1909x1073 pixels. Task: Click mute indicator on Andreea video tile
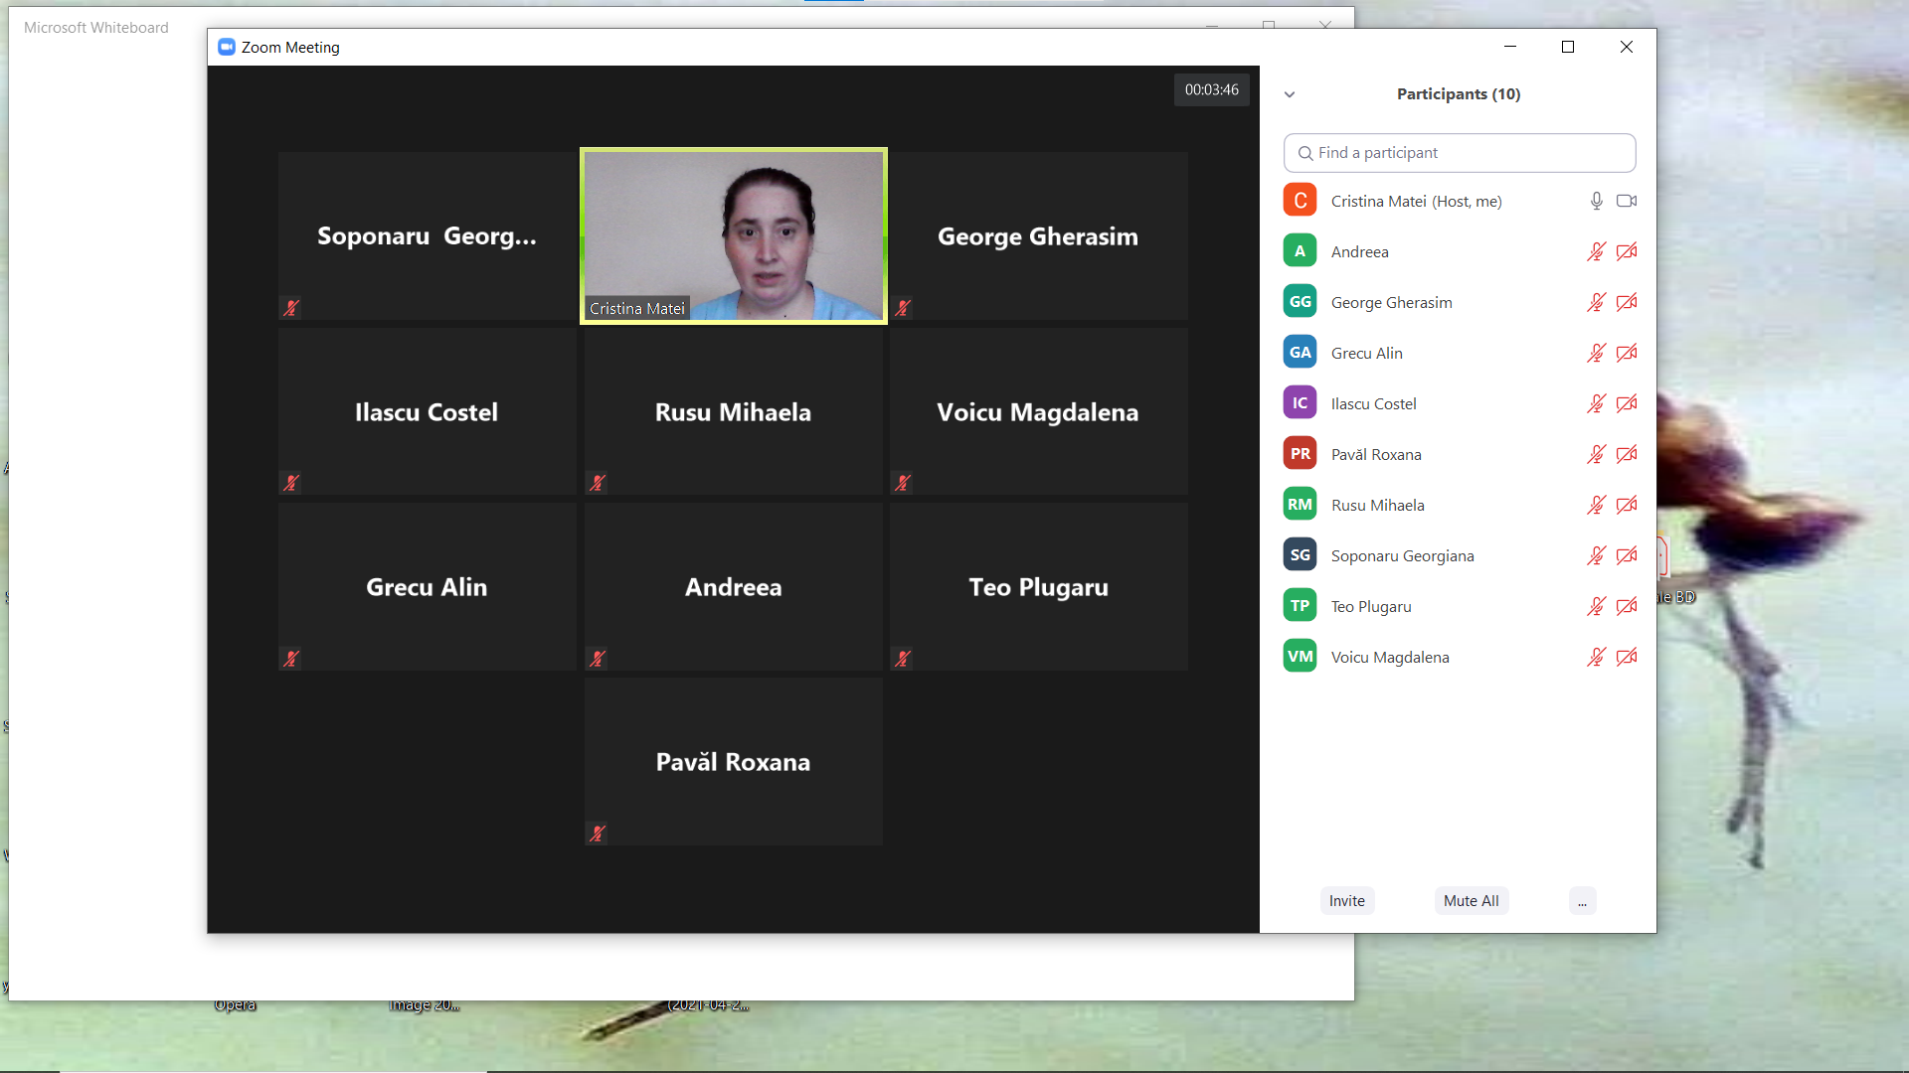(598, 658)
